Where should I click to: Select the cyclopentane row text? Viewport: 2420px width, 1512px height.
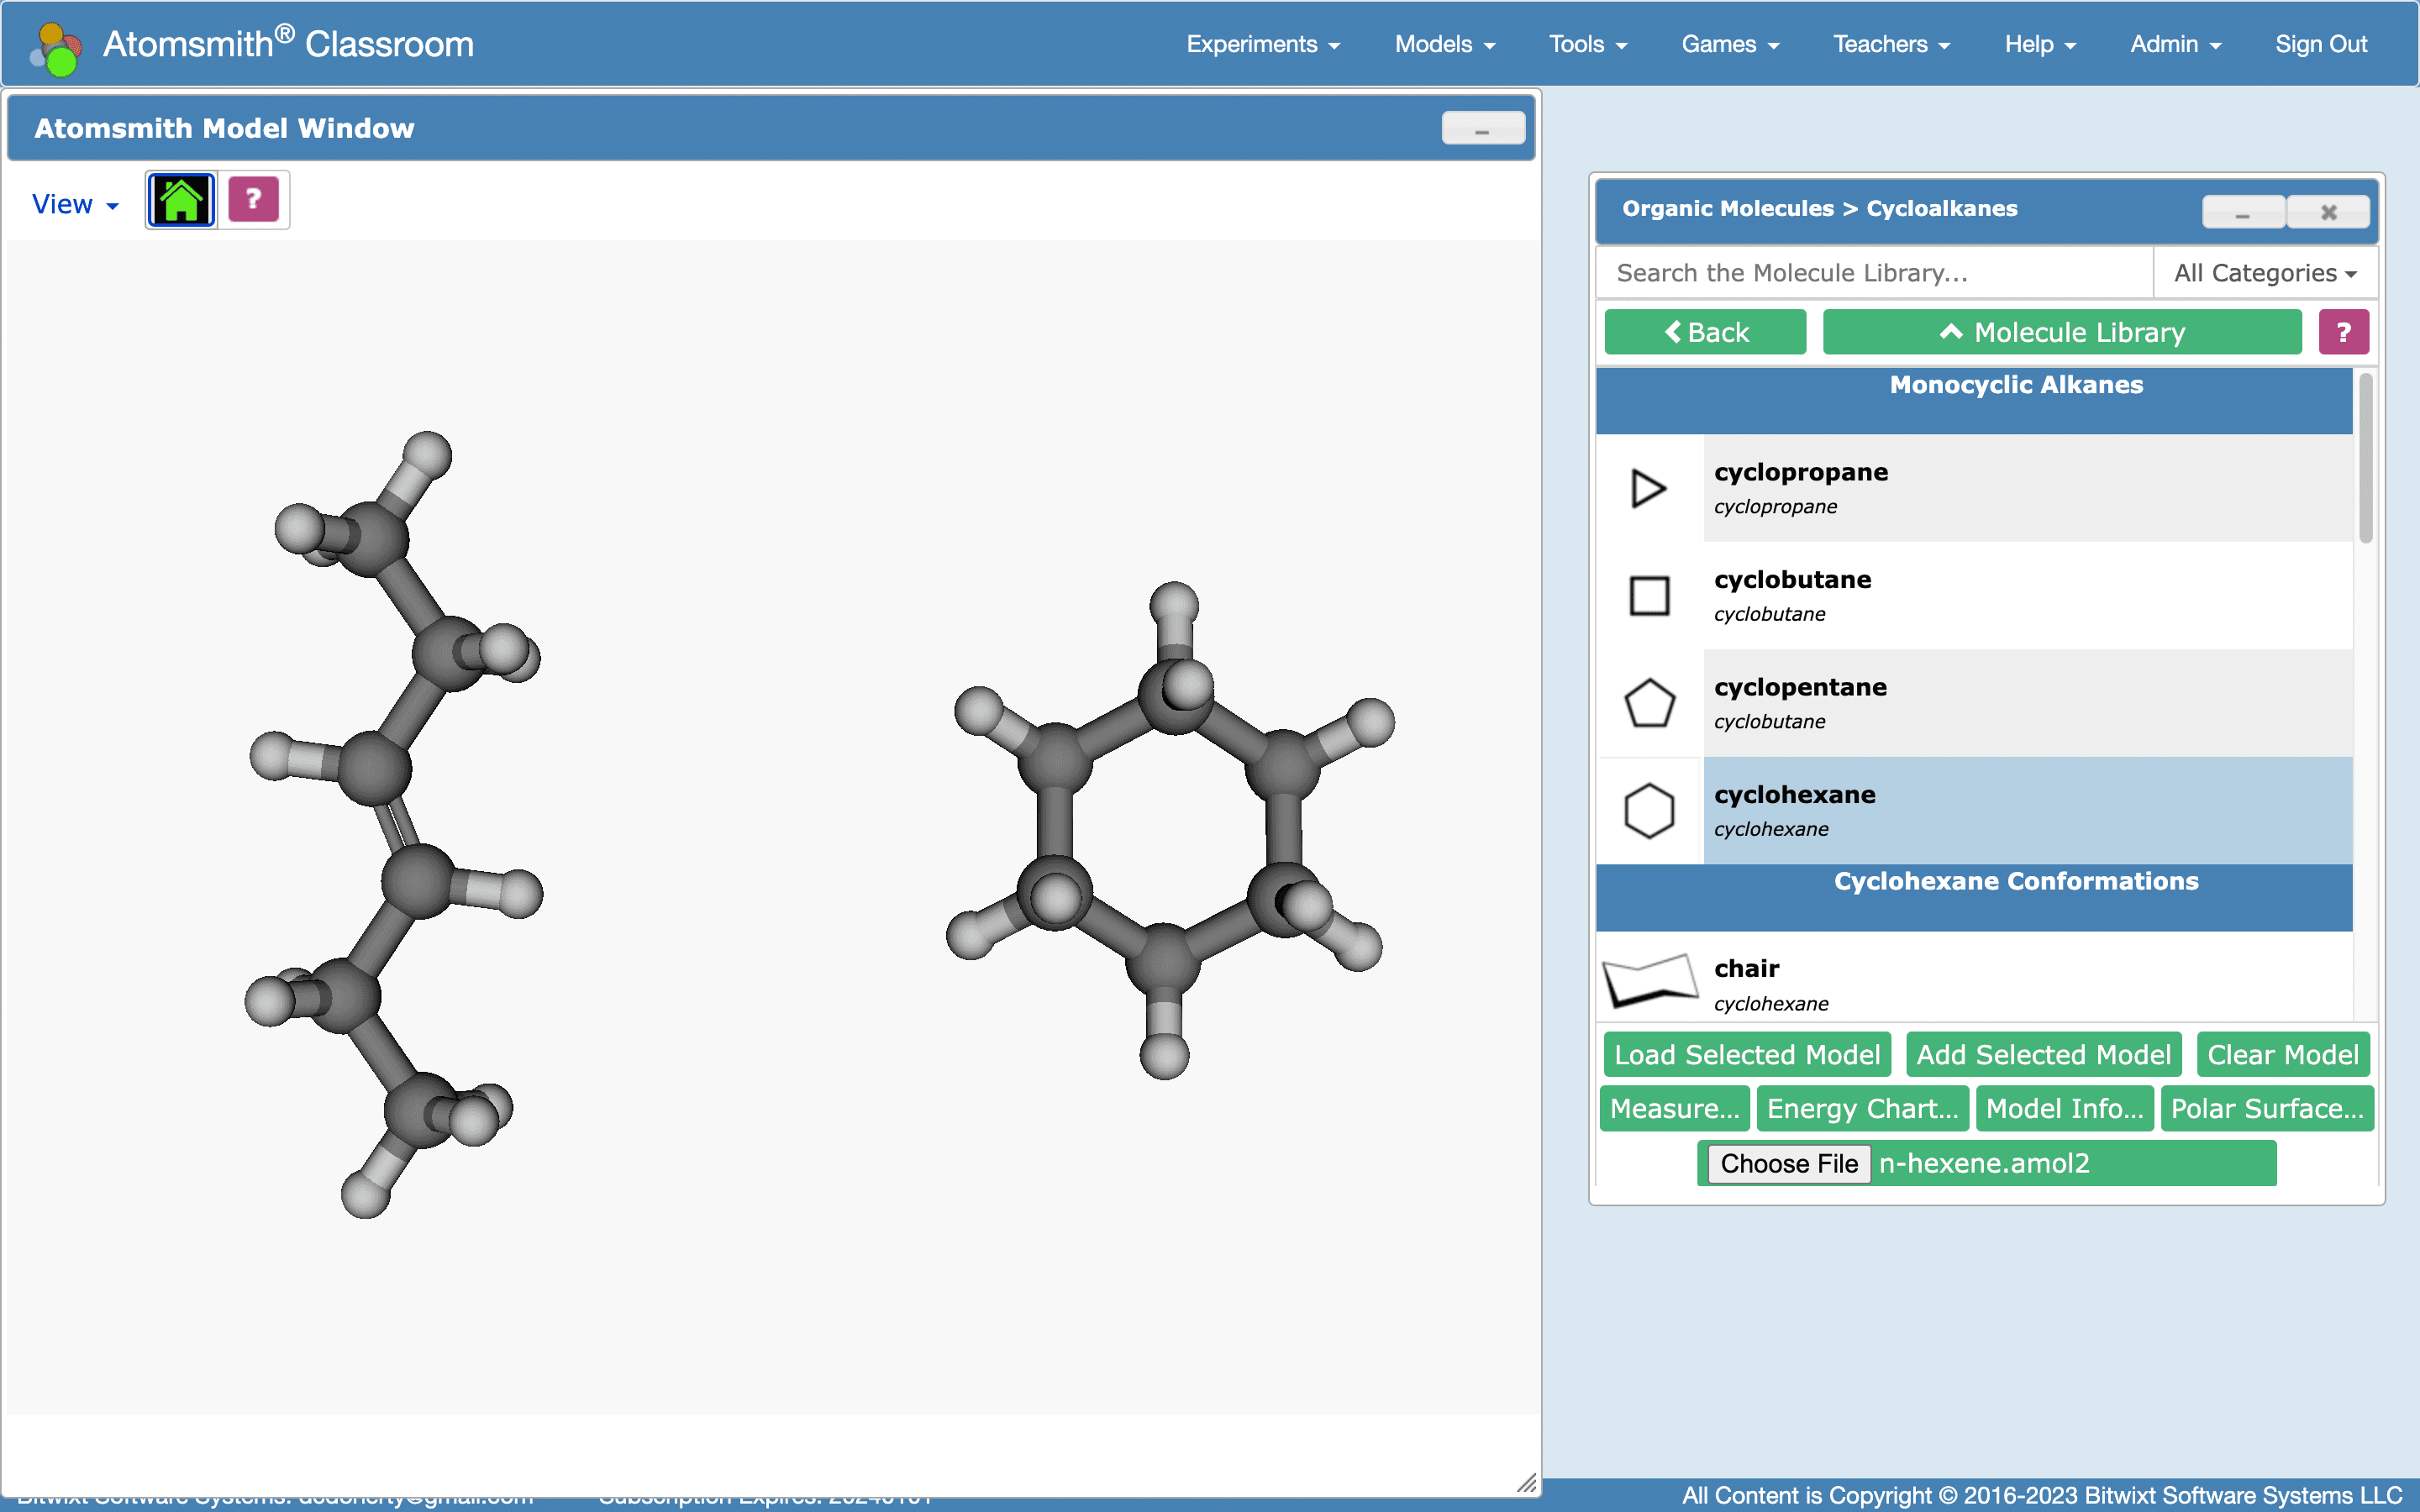coord(2028,703)
